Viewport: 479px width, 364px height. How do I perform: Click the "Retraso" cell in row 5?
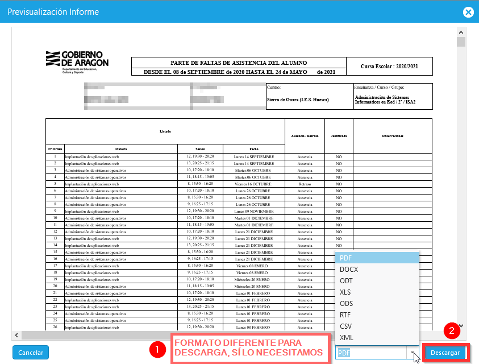pyautogui.click(x=305, y=184)
